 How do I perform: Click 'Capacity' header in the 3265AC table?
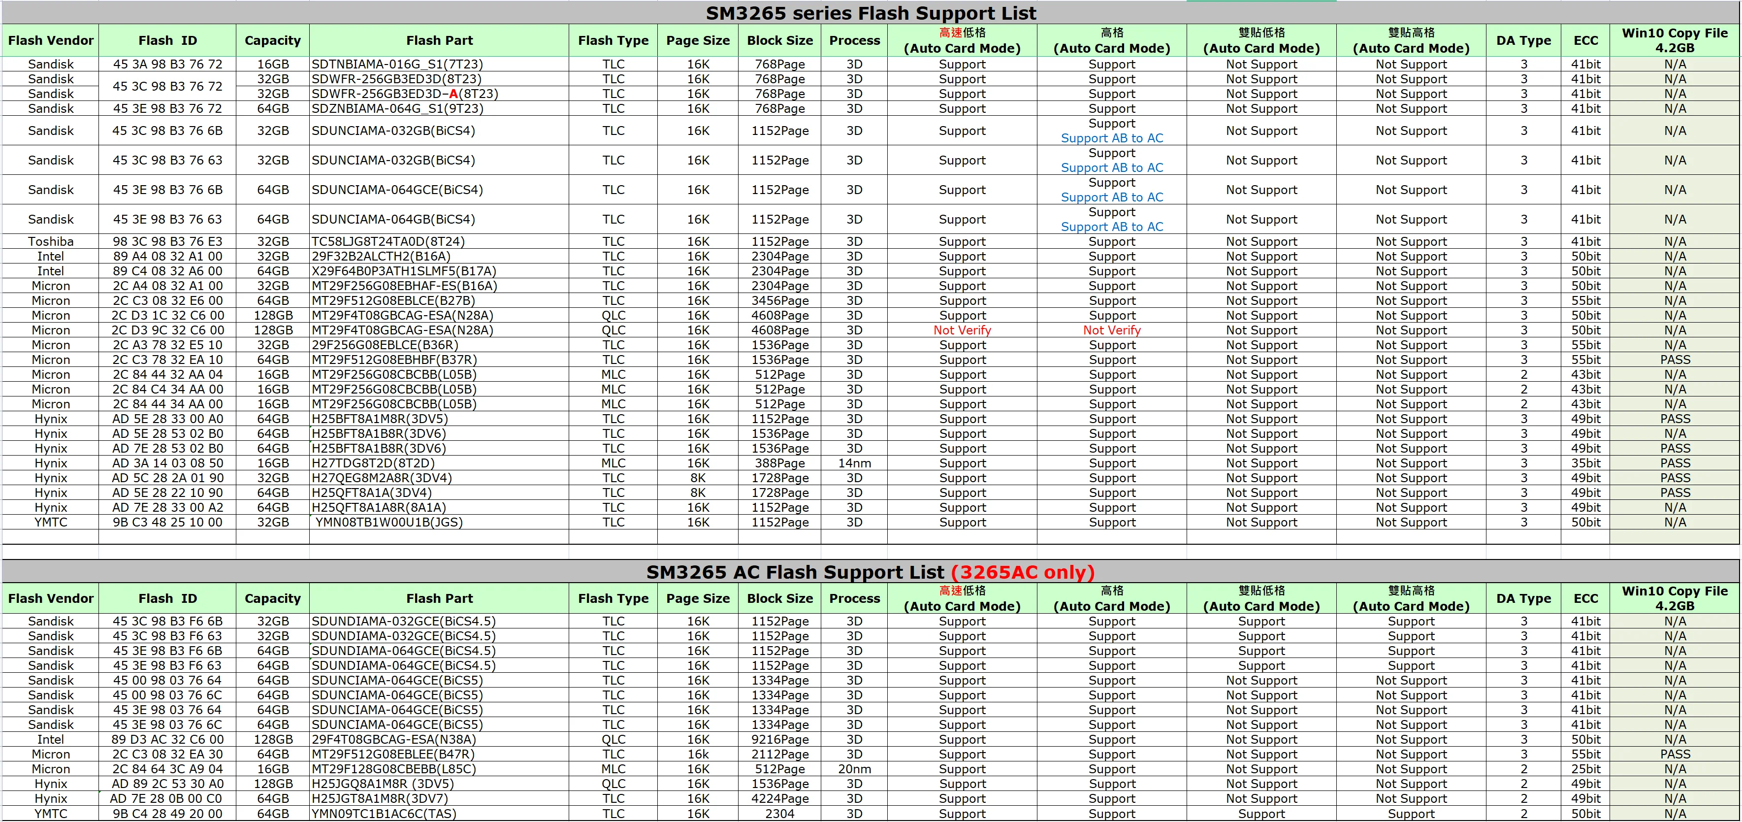click(x=272, y=599)
